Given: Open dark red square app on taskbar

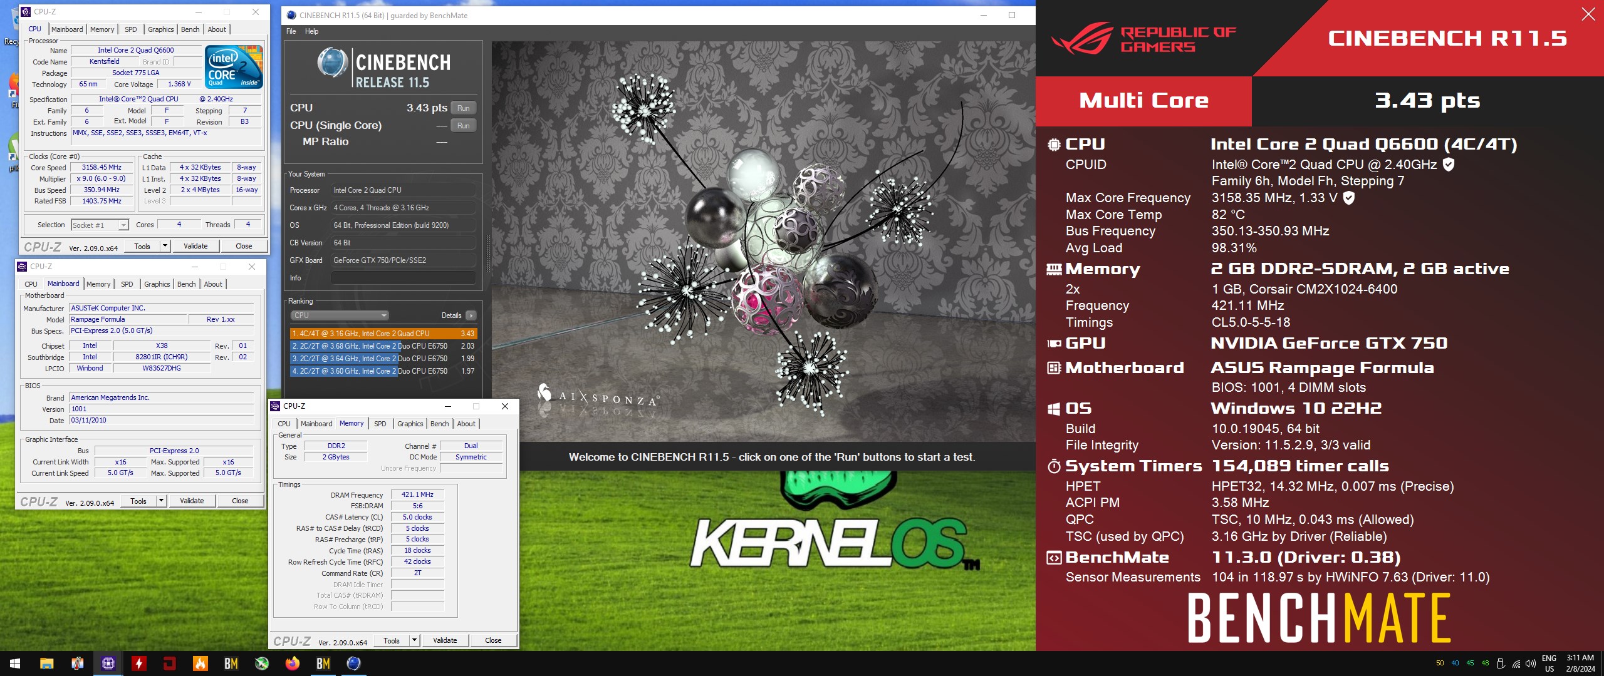Looking at the screenshot, I should (x=169, y=663).
